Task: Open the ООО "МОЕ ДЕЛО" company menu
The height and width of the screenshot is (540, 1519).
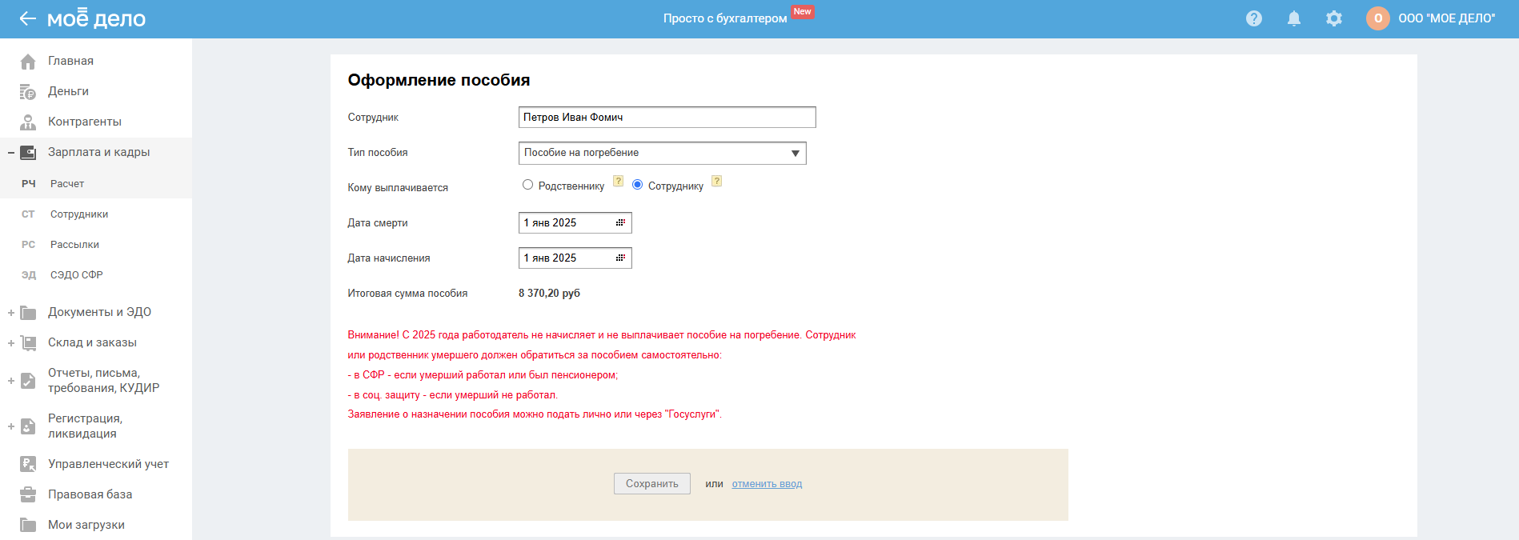Action: 1446,18
